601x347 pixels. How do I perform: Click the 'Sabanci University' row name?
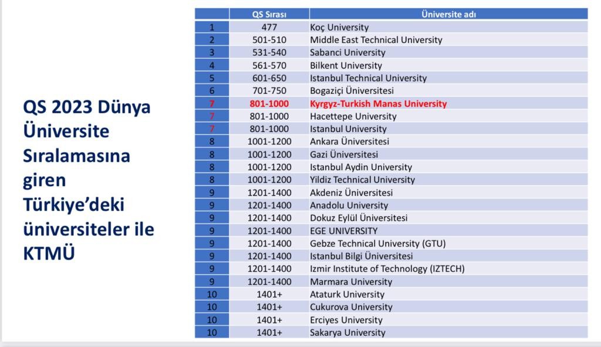coord(448,52)
